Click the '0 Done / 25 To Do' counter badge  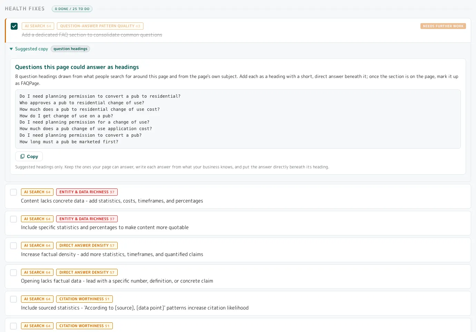(72, 9)
